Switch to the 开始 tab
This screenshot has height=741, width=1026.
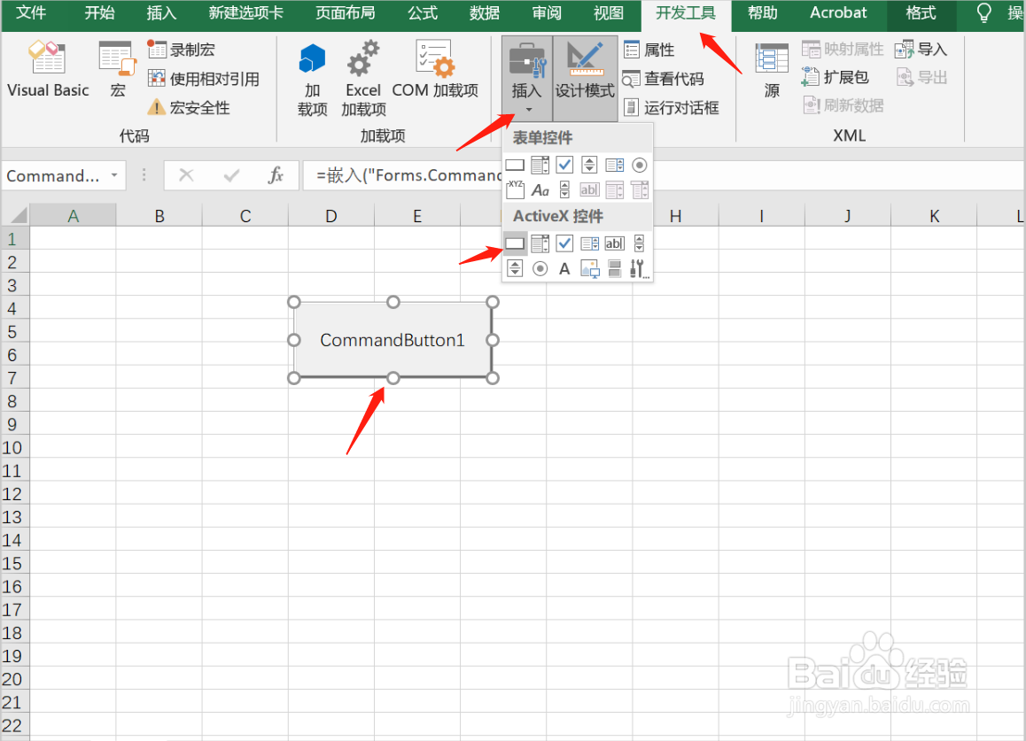coord(99,13)
